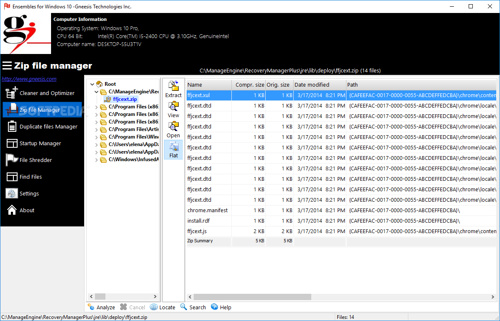500x321 pixels.
Task: Click the Help button
Action: click(x=221, y=307)
